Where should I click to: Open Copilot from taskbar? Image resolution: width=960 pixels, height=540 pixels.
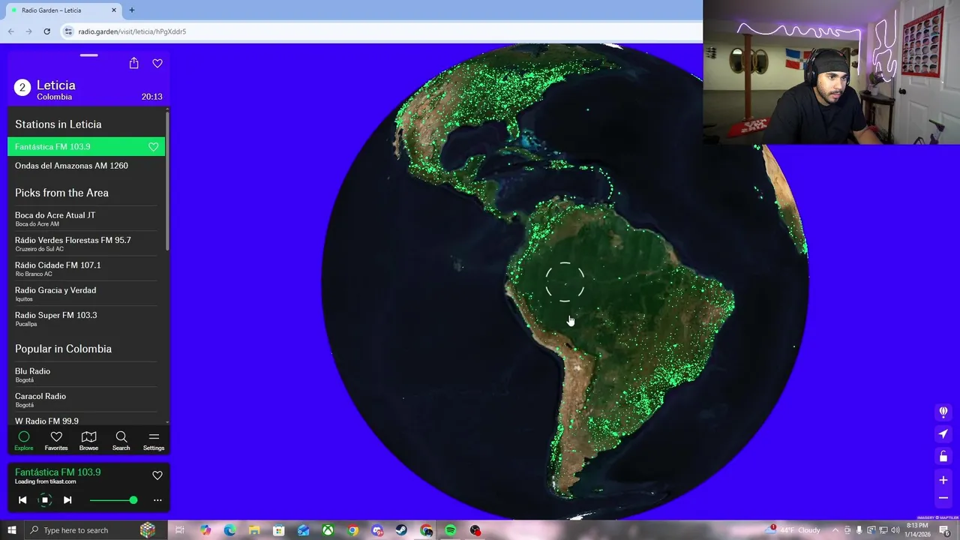tap(205, 530)
